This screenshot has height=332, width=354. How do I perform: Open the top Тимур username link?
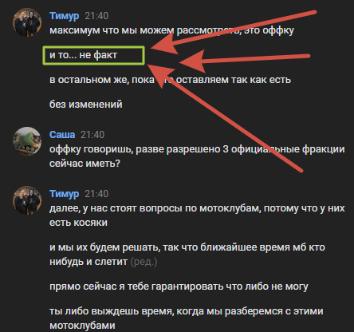coord(64,16)
